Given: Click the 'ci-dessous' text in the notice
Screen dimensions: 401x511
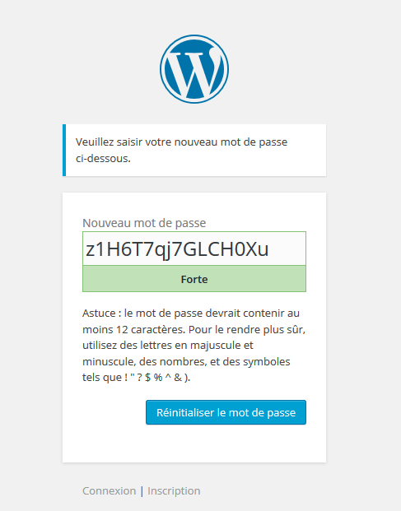Looking at the screenshot, I should point(103,158).
